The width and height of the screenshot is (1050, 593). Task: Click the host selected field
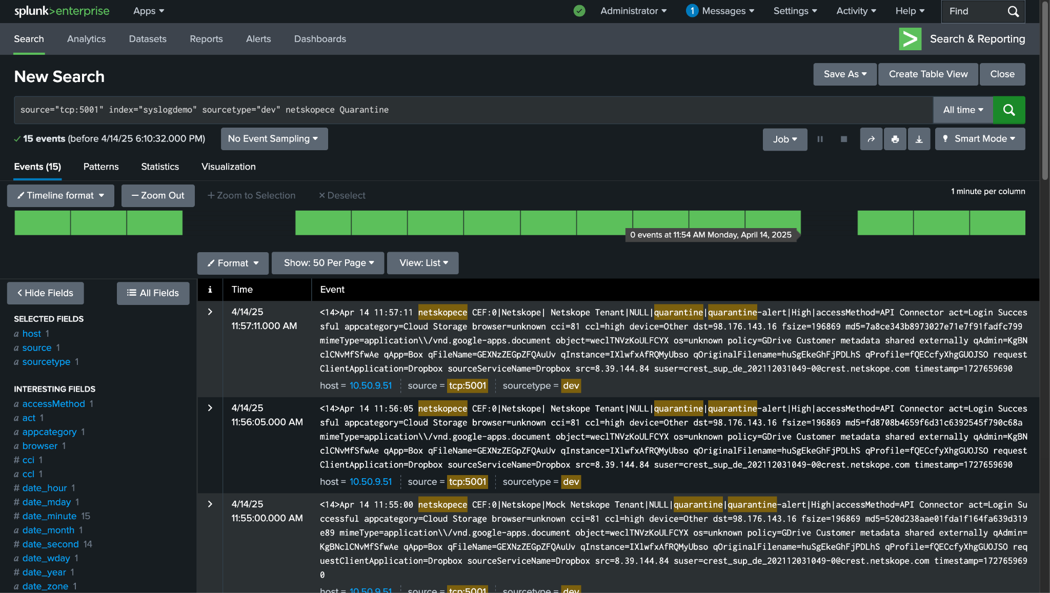(31, 334)
